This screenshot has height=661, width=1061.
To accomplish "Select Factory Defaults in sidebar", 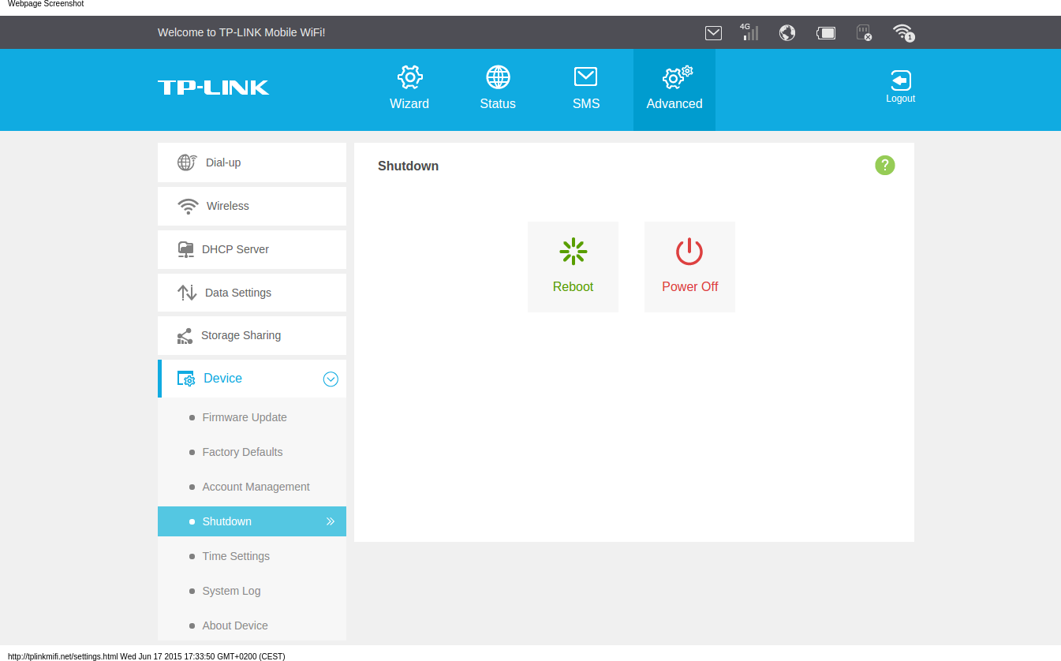I will [x=242, y=452].
